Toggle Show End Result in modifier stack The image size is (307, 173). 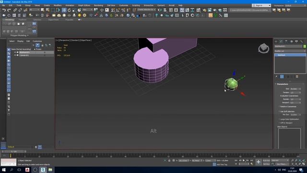[x=282, y=77]
